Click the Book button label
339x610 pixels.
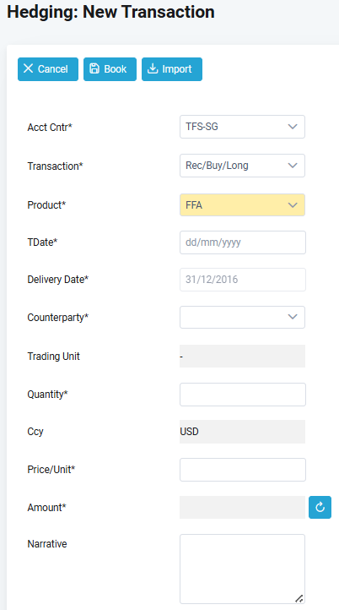pyautogui.click(x=116, y=69)
